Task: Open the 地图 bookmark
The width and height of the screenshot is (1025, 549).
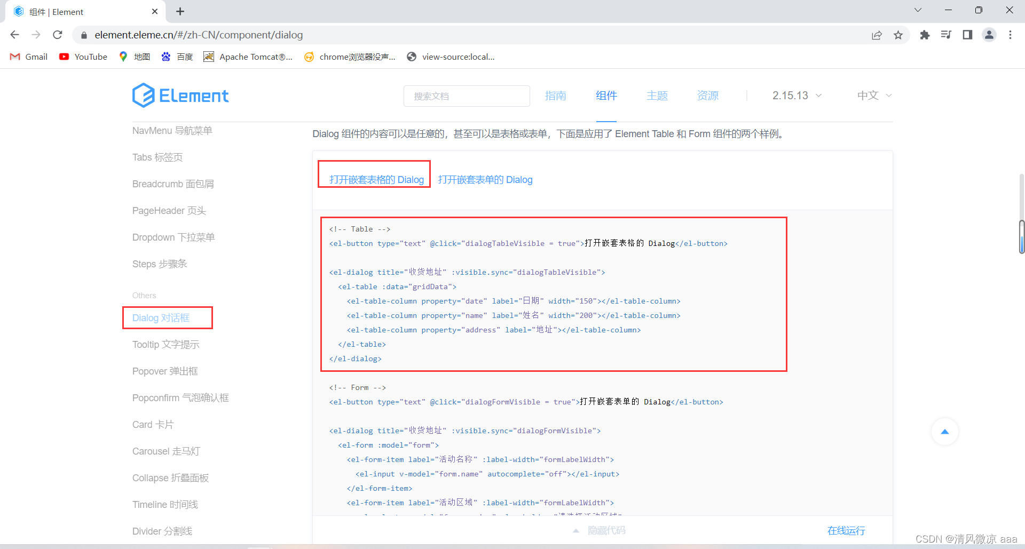Action: (x=135, y=57)
